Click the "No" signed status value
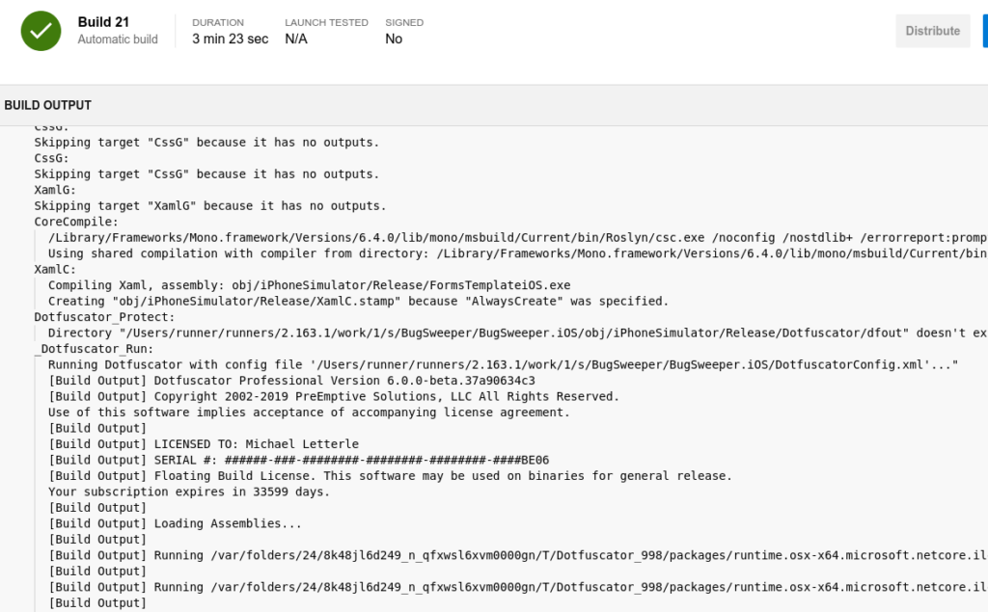The height and width of the screenshot is (612, 988). (394, 40)
